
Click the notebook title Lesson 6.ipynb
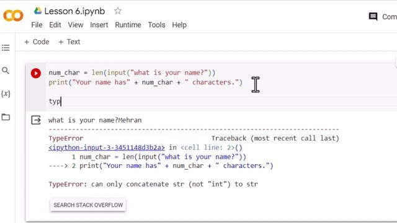(74, 11)
